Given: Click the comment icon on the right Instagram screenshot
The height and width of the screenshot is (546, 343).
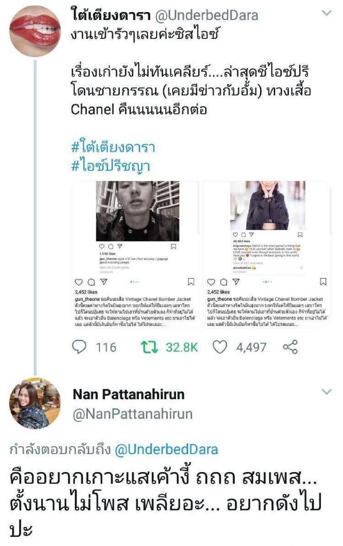Looking at the screenshot, I should click(243, 235).
